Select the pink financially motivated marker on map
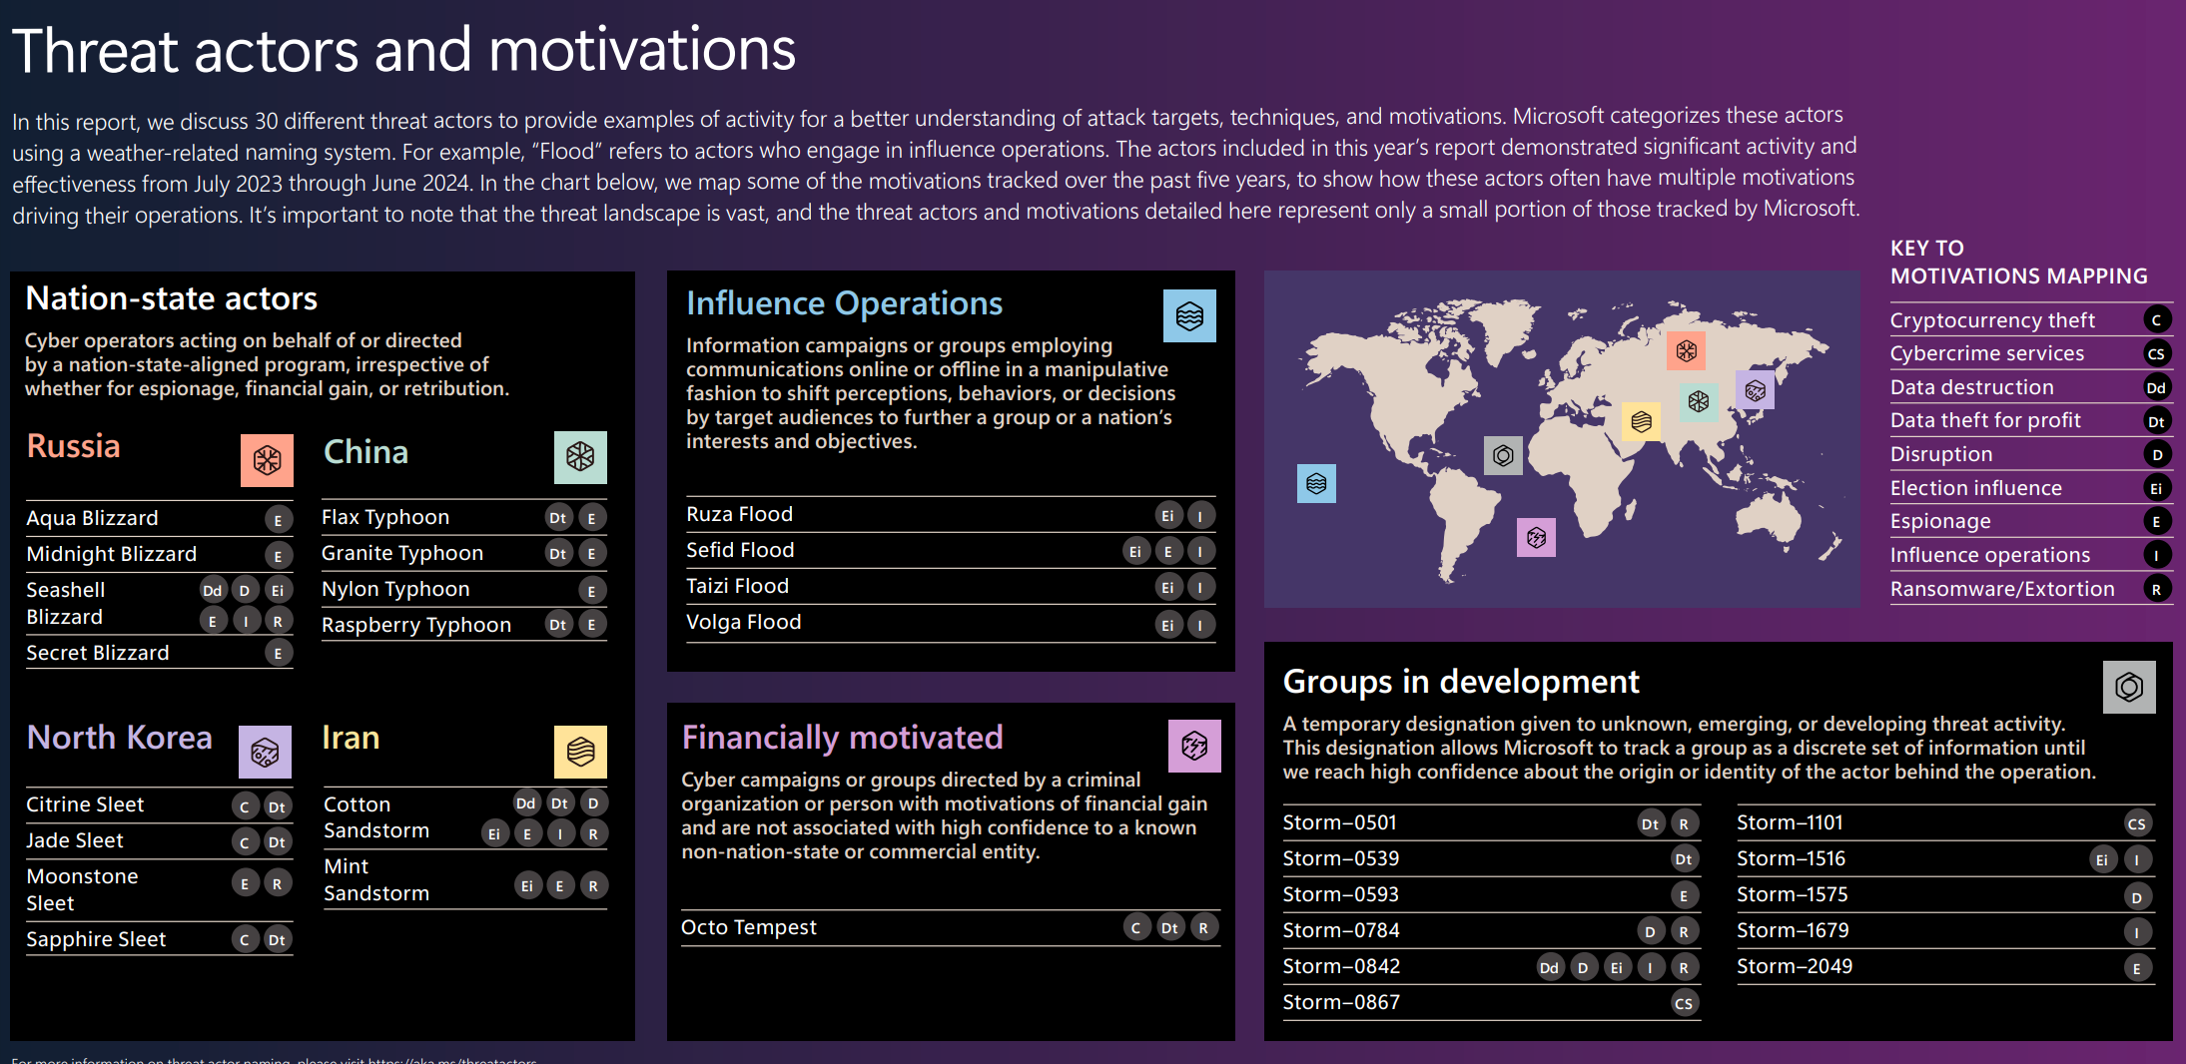 pos(1536,538)
